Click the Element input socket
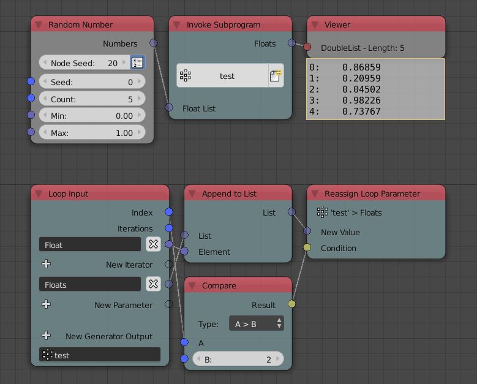477x384 pixels. [184, 251]
